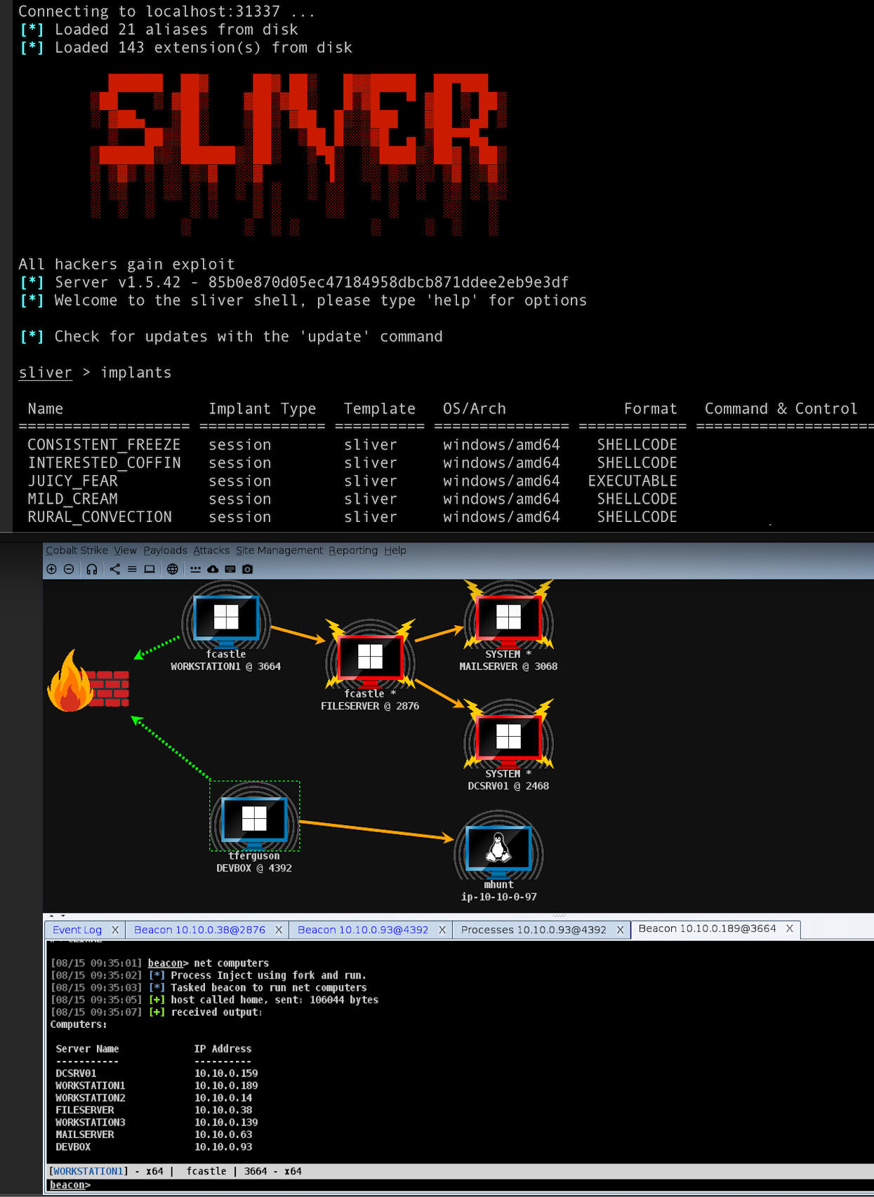Show targets using the laptop icon
Viewport: 874px width, 1197px height.
[150, 569]
